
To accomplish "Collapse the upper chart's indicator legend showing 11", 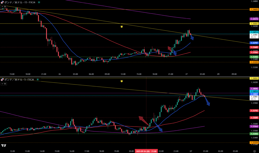I will pyautogui.click(x=4, y=7).
